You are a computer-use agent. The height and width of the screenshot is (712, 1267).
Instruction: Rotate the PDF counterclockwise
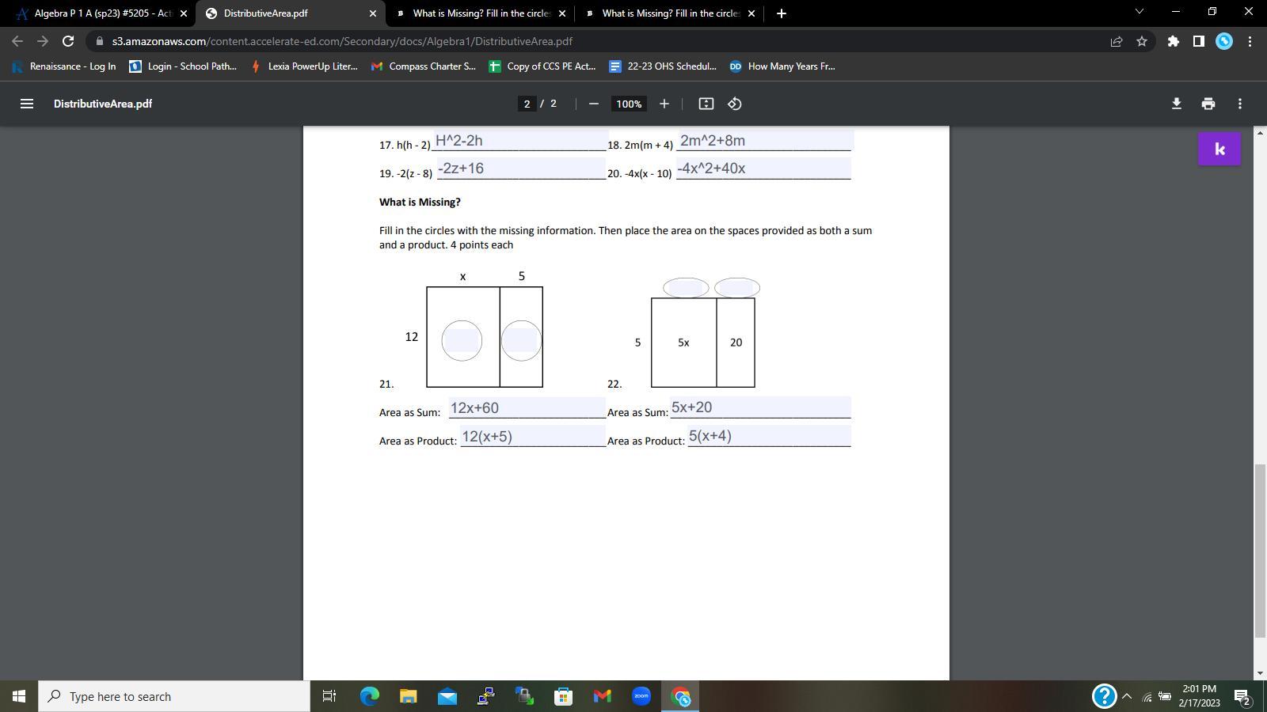click(x=734, y=104)
